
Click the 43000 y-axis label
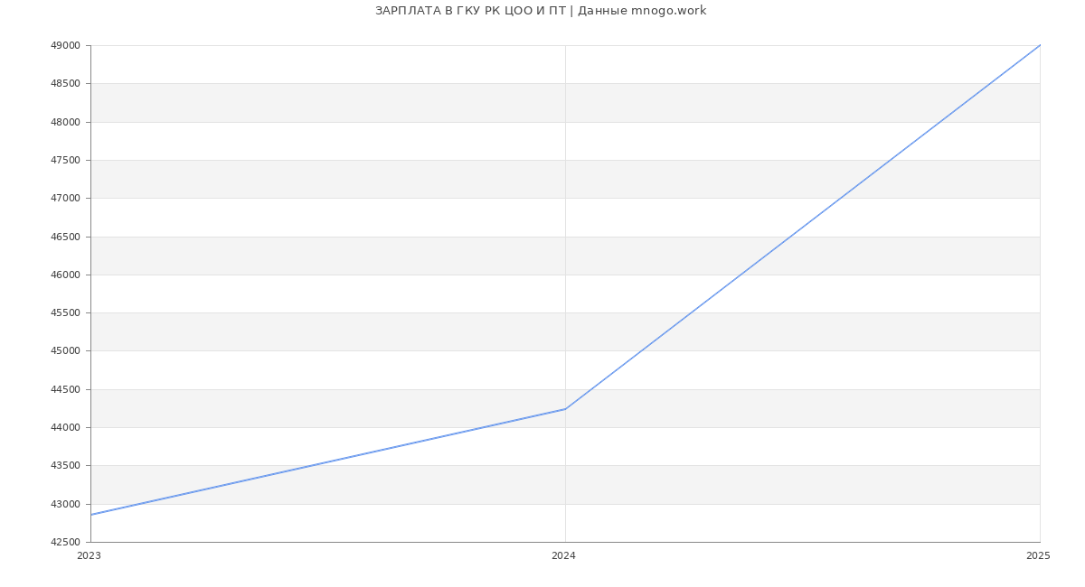point(66,504)
